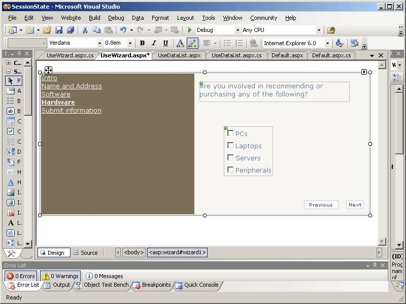This screenshot has width=406, height=304.
Task: Click the Undo arrow icon
Action: coord(123,30)
